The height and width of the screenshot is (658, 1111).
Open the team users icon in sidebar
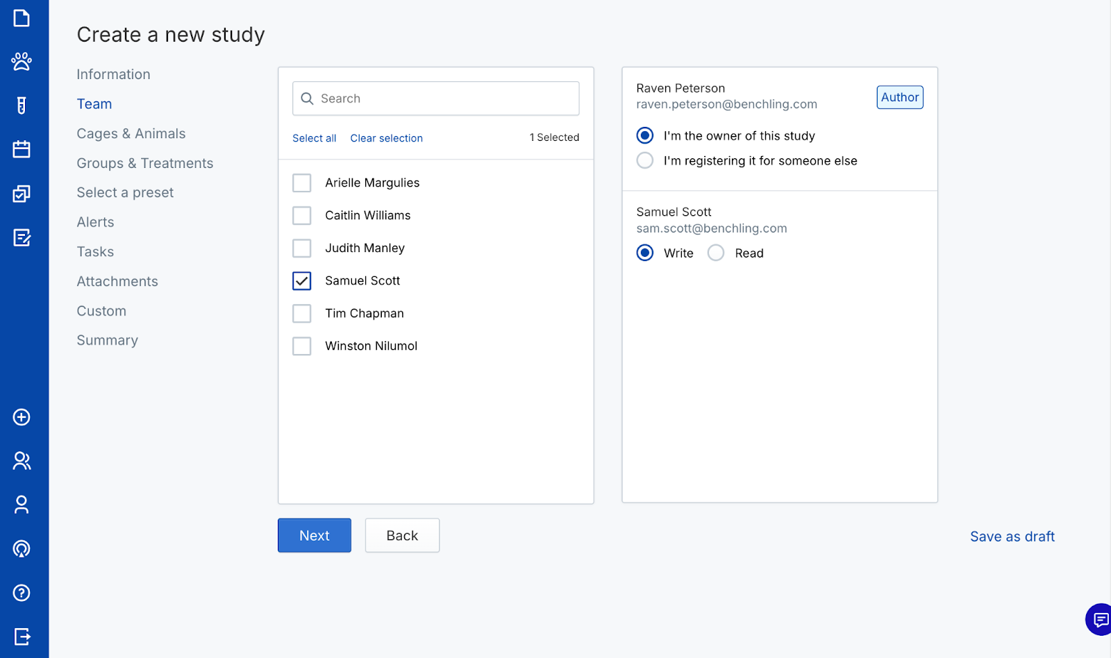[x=22, y=461]
